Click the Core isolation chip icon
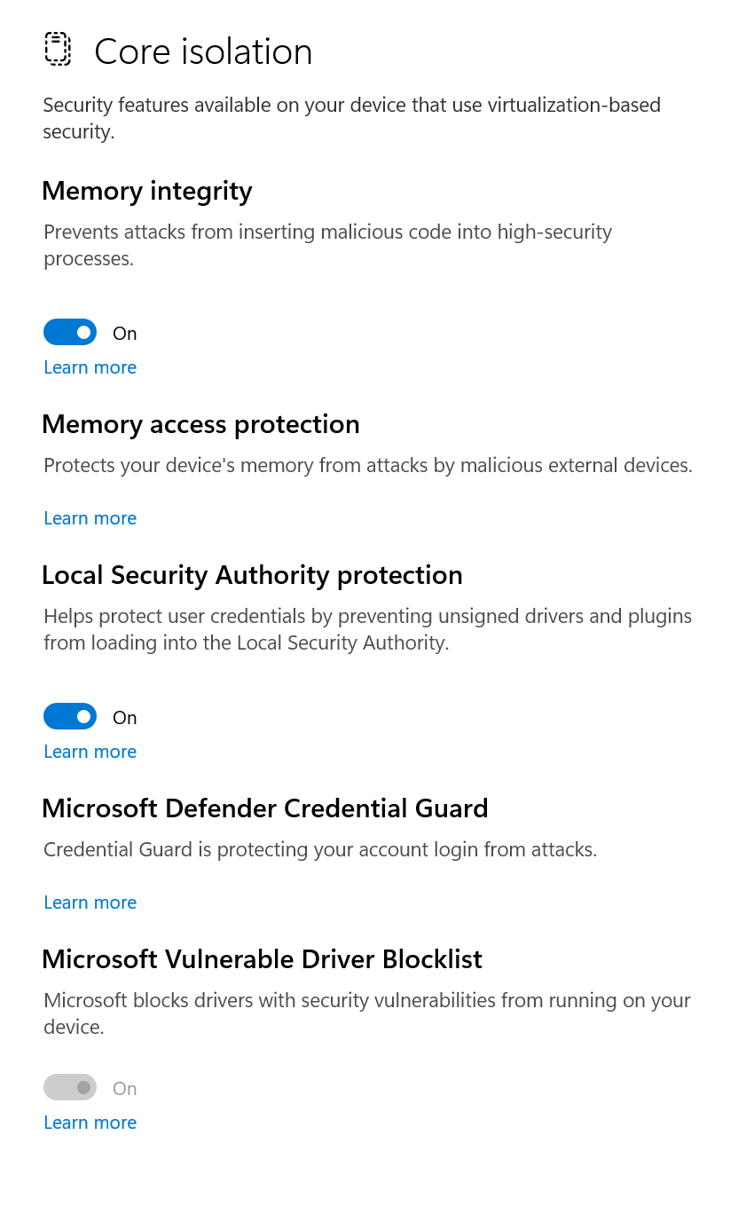 [x=57, y=49]
